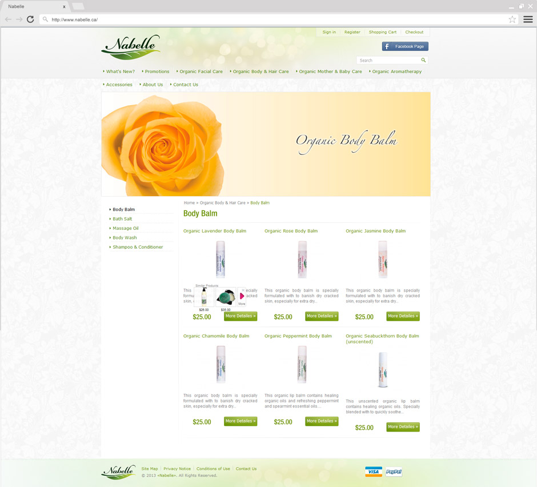This screenshot has height=487, width=537.
Task: Open the Facebook Page button
Action: click(x=405, y=46)
